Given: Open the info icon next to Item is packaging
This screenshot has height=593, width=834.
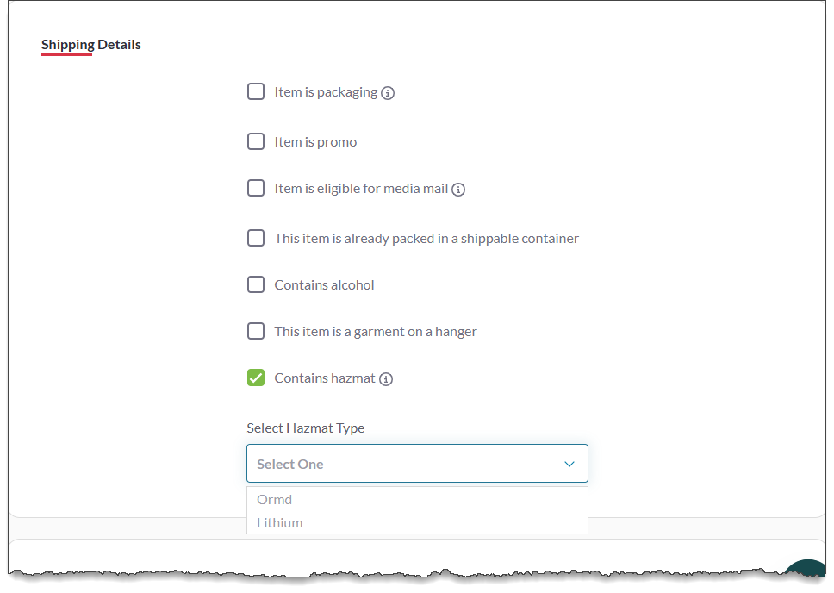Looking at the screenshot, I should coord(388,93).
